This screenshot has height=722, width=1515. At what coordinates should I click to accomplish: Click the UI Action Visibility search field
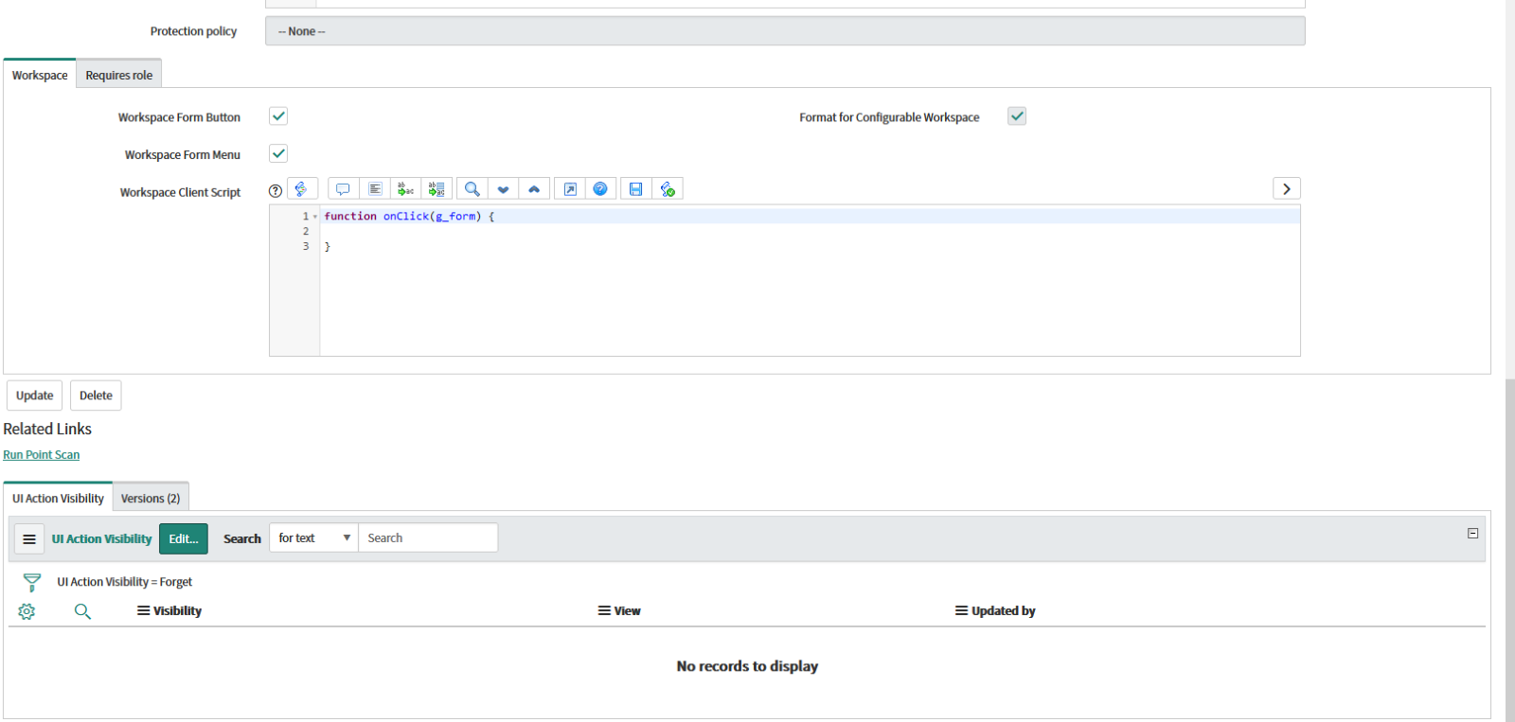(427, 537)
